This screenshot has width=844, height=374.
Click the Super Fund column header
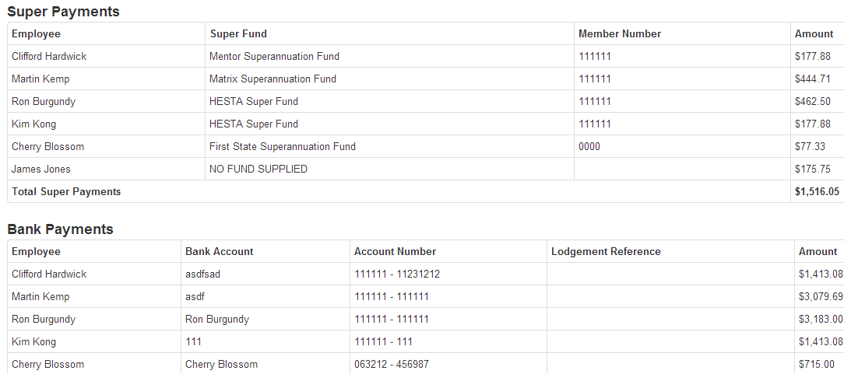(238, 34)
